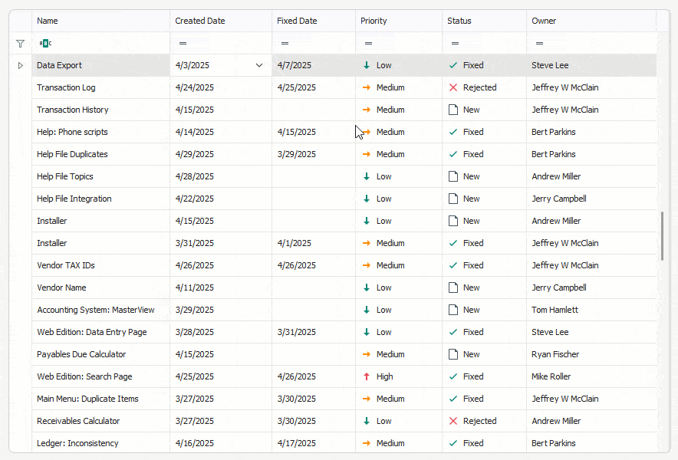This screenshot has height=460, width=678.
Task: Click the Medium priority arrow on Help File Duplicates
Action: pyautogui.click(x=366, y=154)
